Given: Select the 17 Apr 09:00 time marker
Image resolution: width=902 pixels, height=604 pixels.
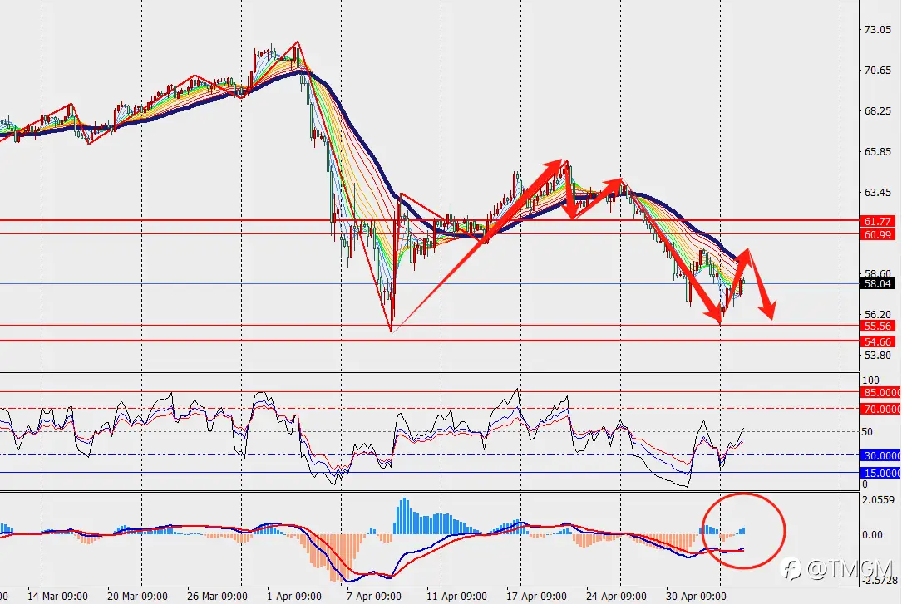Looking at the screenshot, I should (536, 596).
